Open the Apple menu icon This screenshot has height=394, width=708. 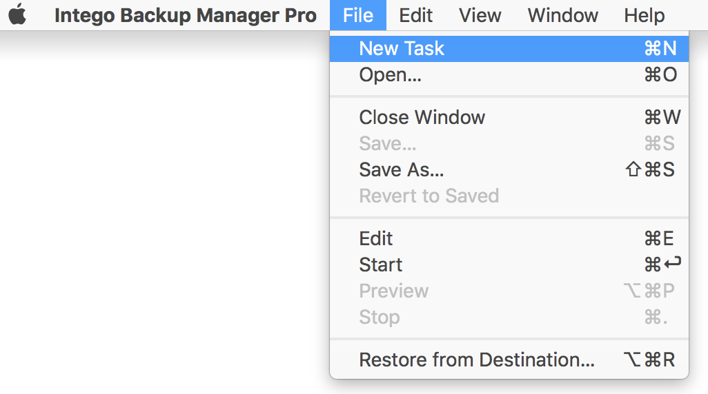pos(18,14)
